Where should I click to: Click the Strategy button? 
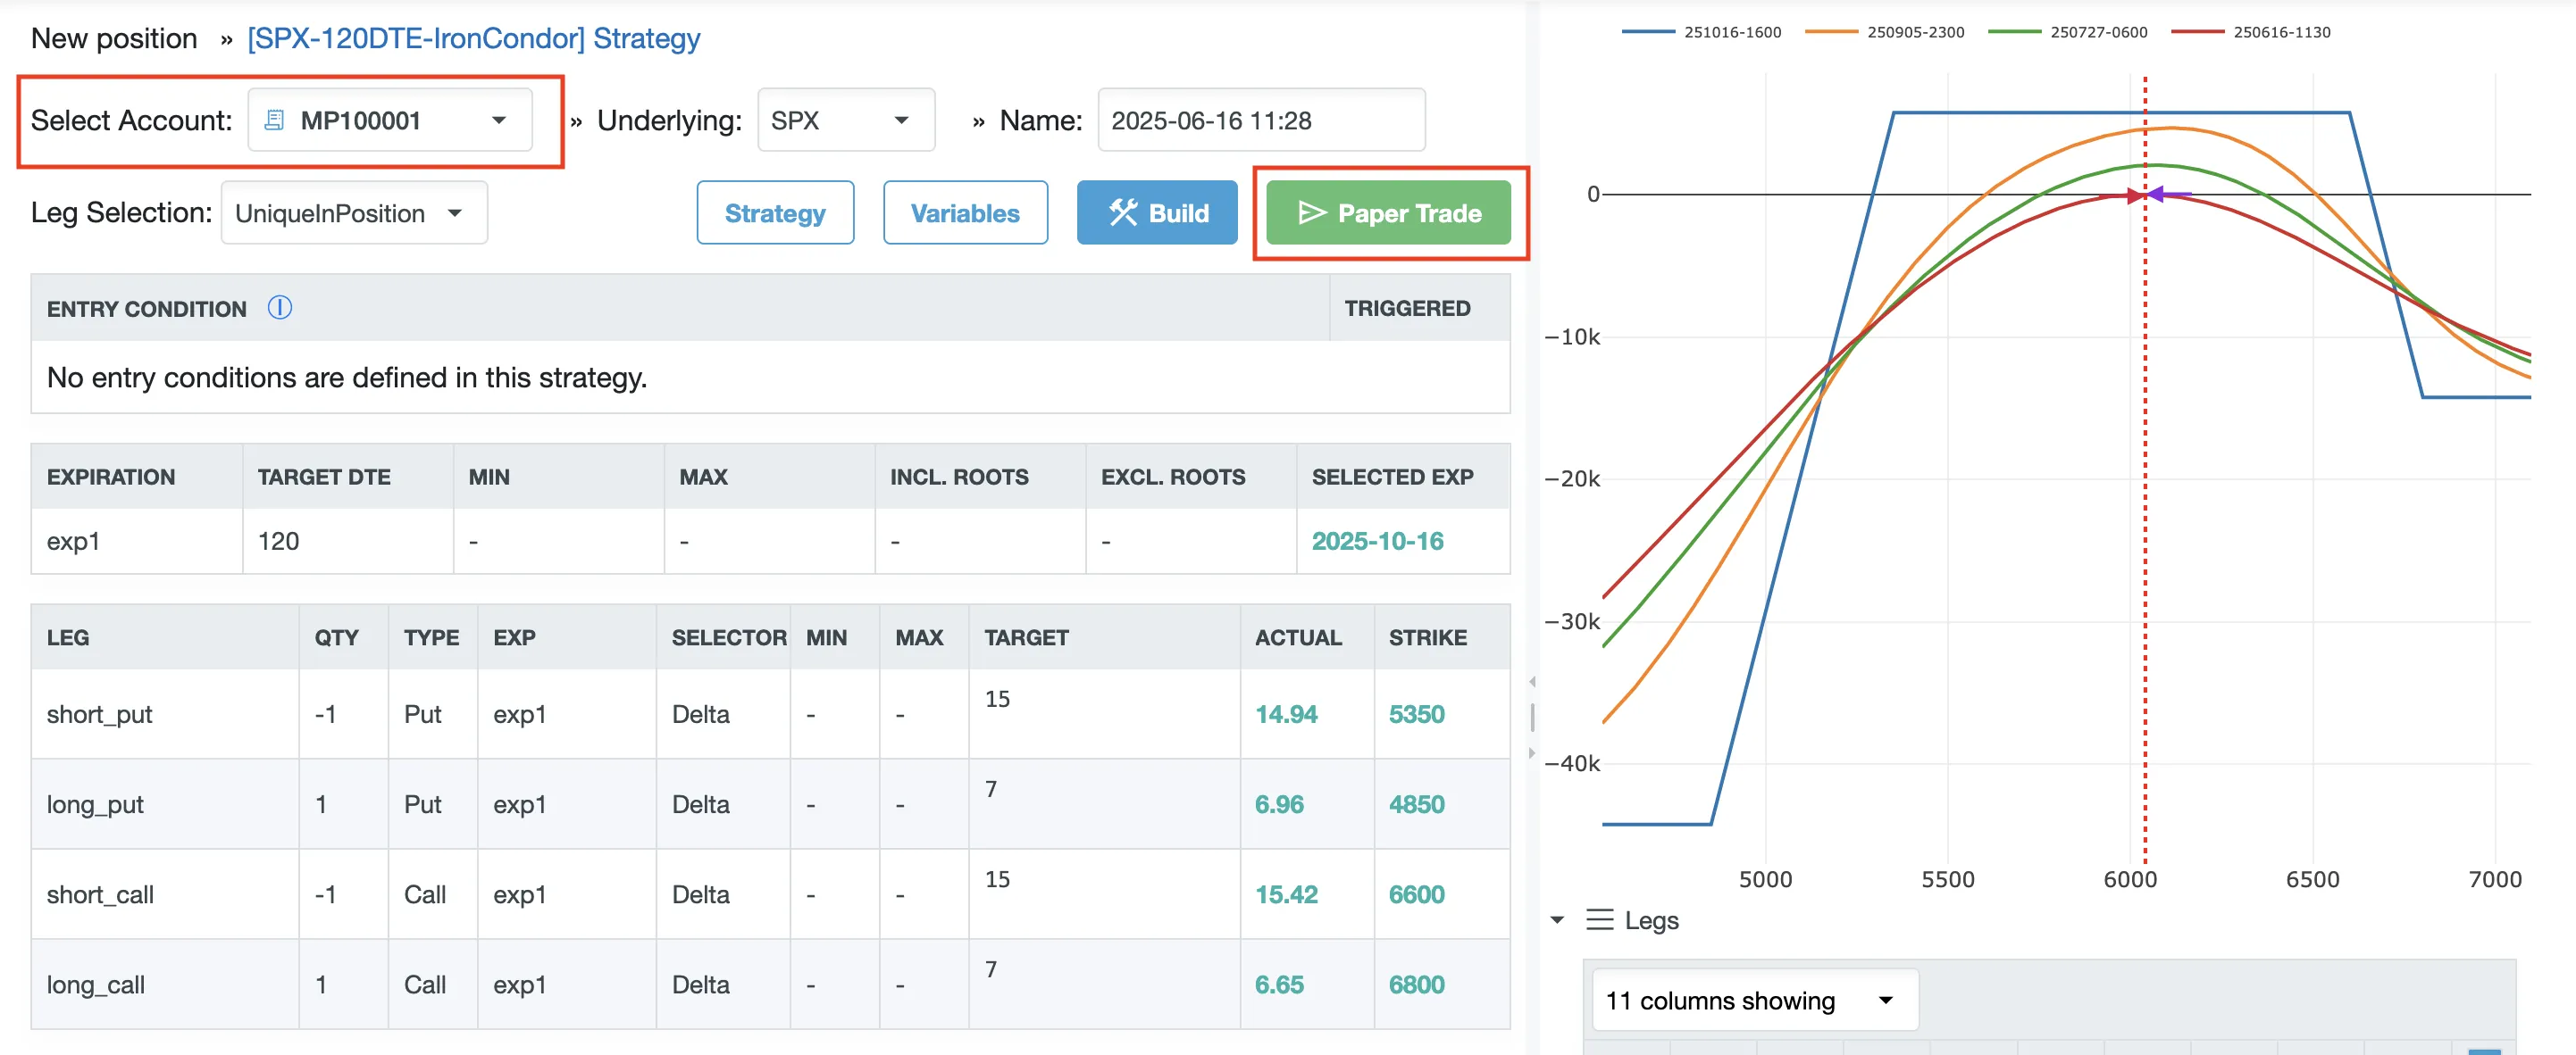[775, 212]
